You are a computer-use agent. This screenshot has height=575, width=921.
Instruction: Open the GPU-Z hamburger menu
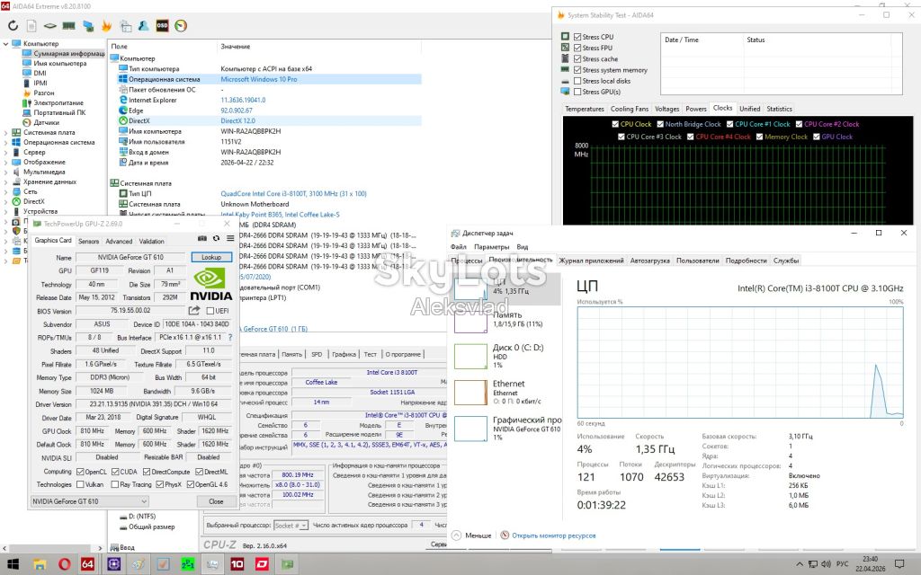[230, 238]
